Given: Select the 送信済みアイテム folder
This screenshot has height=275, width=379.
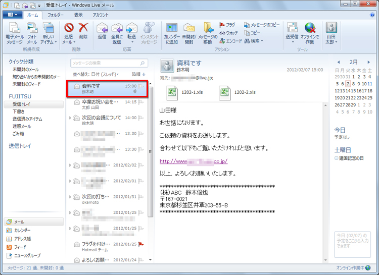Looking at the screenshot, I should point(27,119).
